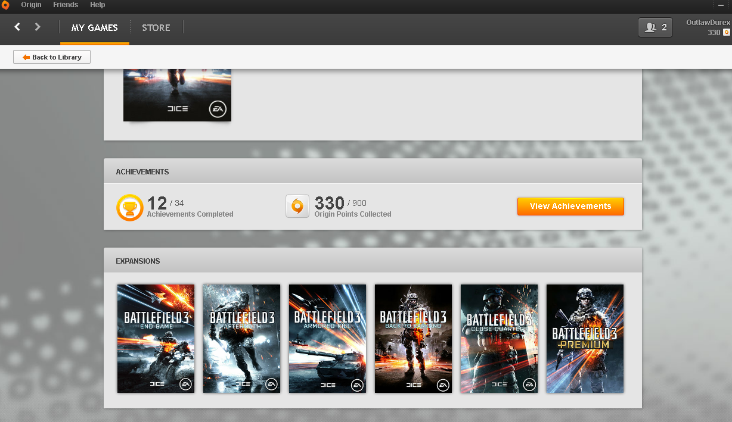Click the EXPANSIONS section header
This screenshot has height=422, width=732.
coord(138,261)
